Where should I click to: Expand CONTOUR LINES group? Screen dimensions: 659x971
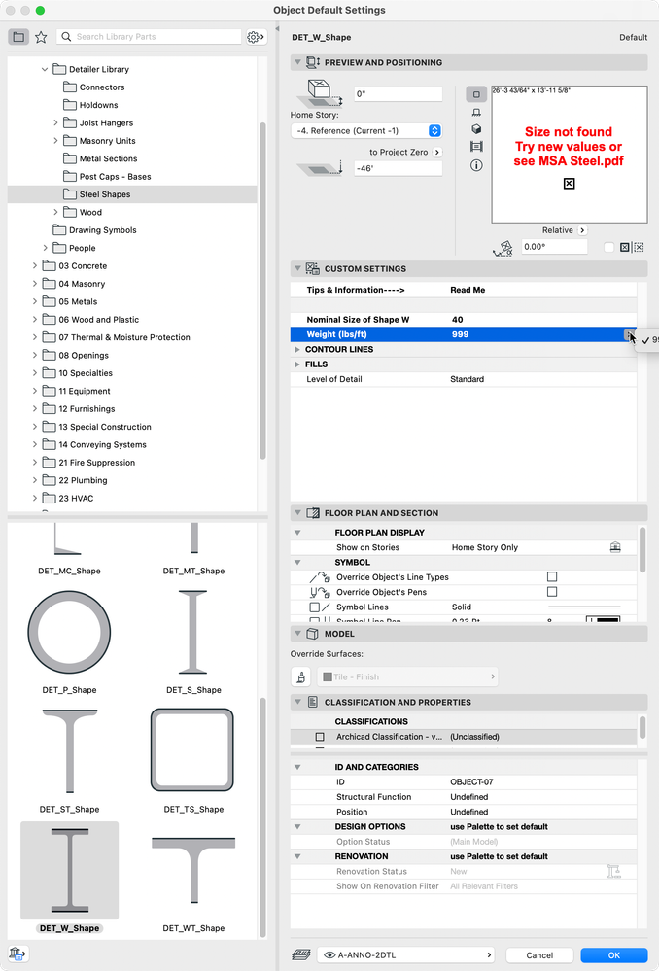point(298,349)
